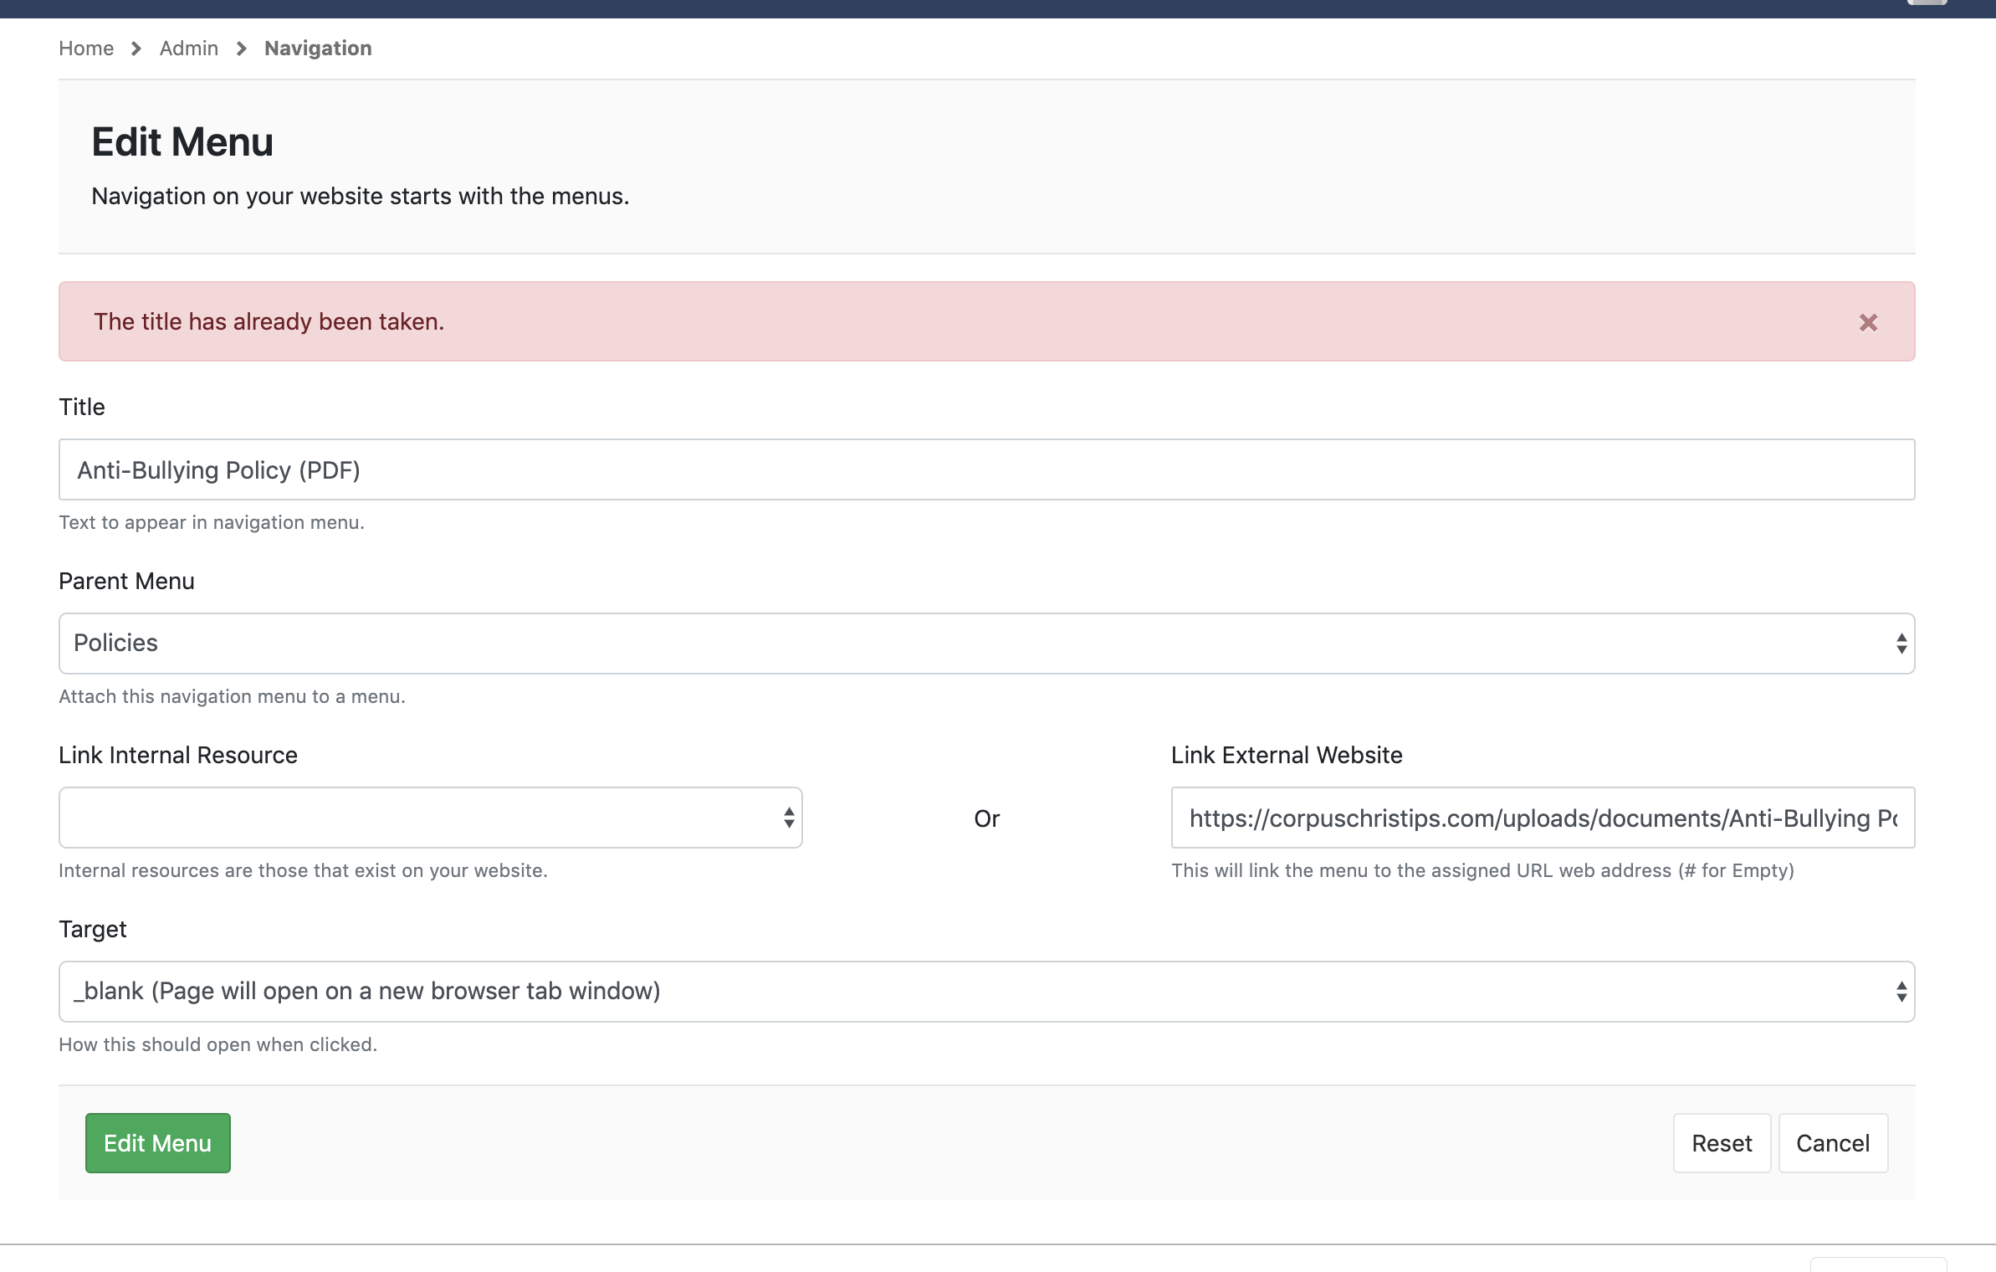Open the Admin breadcrumb link
Screen dimensions: 1996x1272
point(189,49)
